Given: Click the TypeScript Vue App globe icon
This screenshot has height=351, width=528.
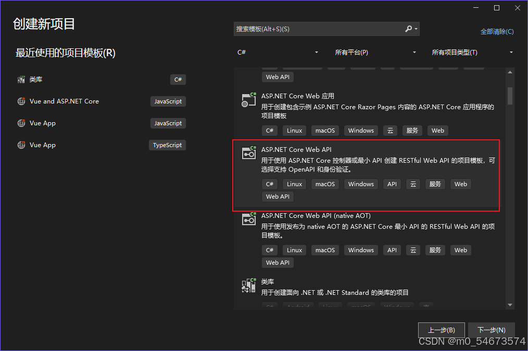Looking at the screenshot, I should (21, 145).
